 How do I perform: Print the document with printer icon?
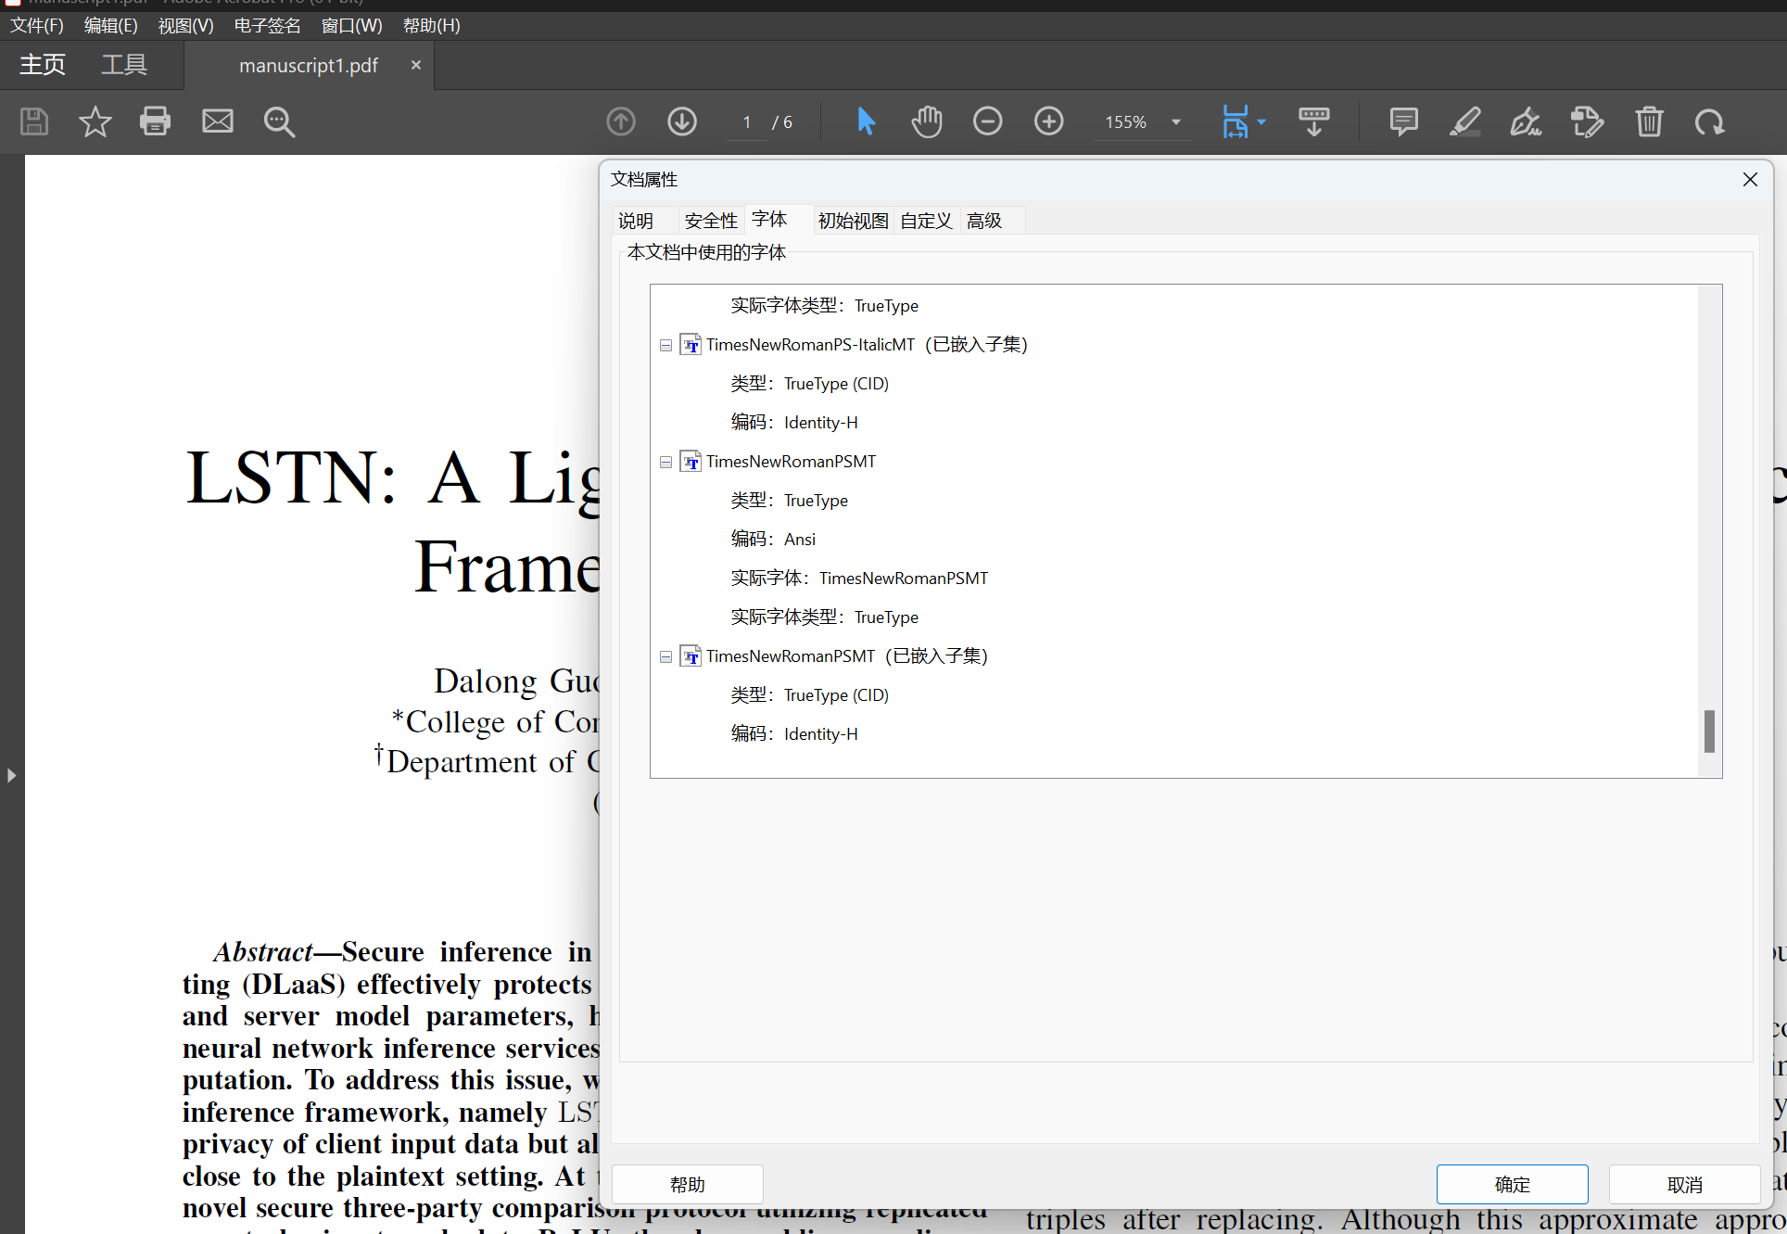[x=155, y=121]
